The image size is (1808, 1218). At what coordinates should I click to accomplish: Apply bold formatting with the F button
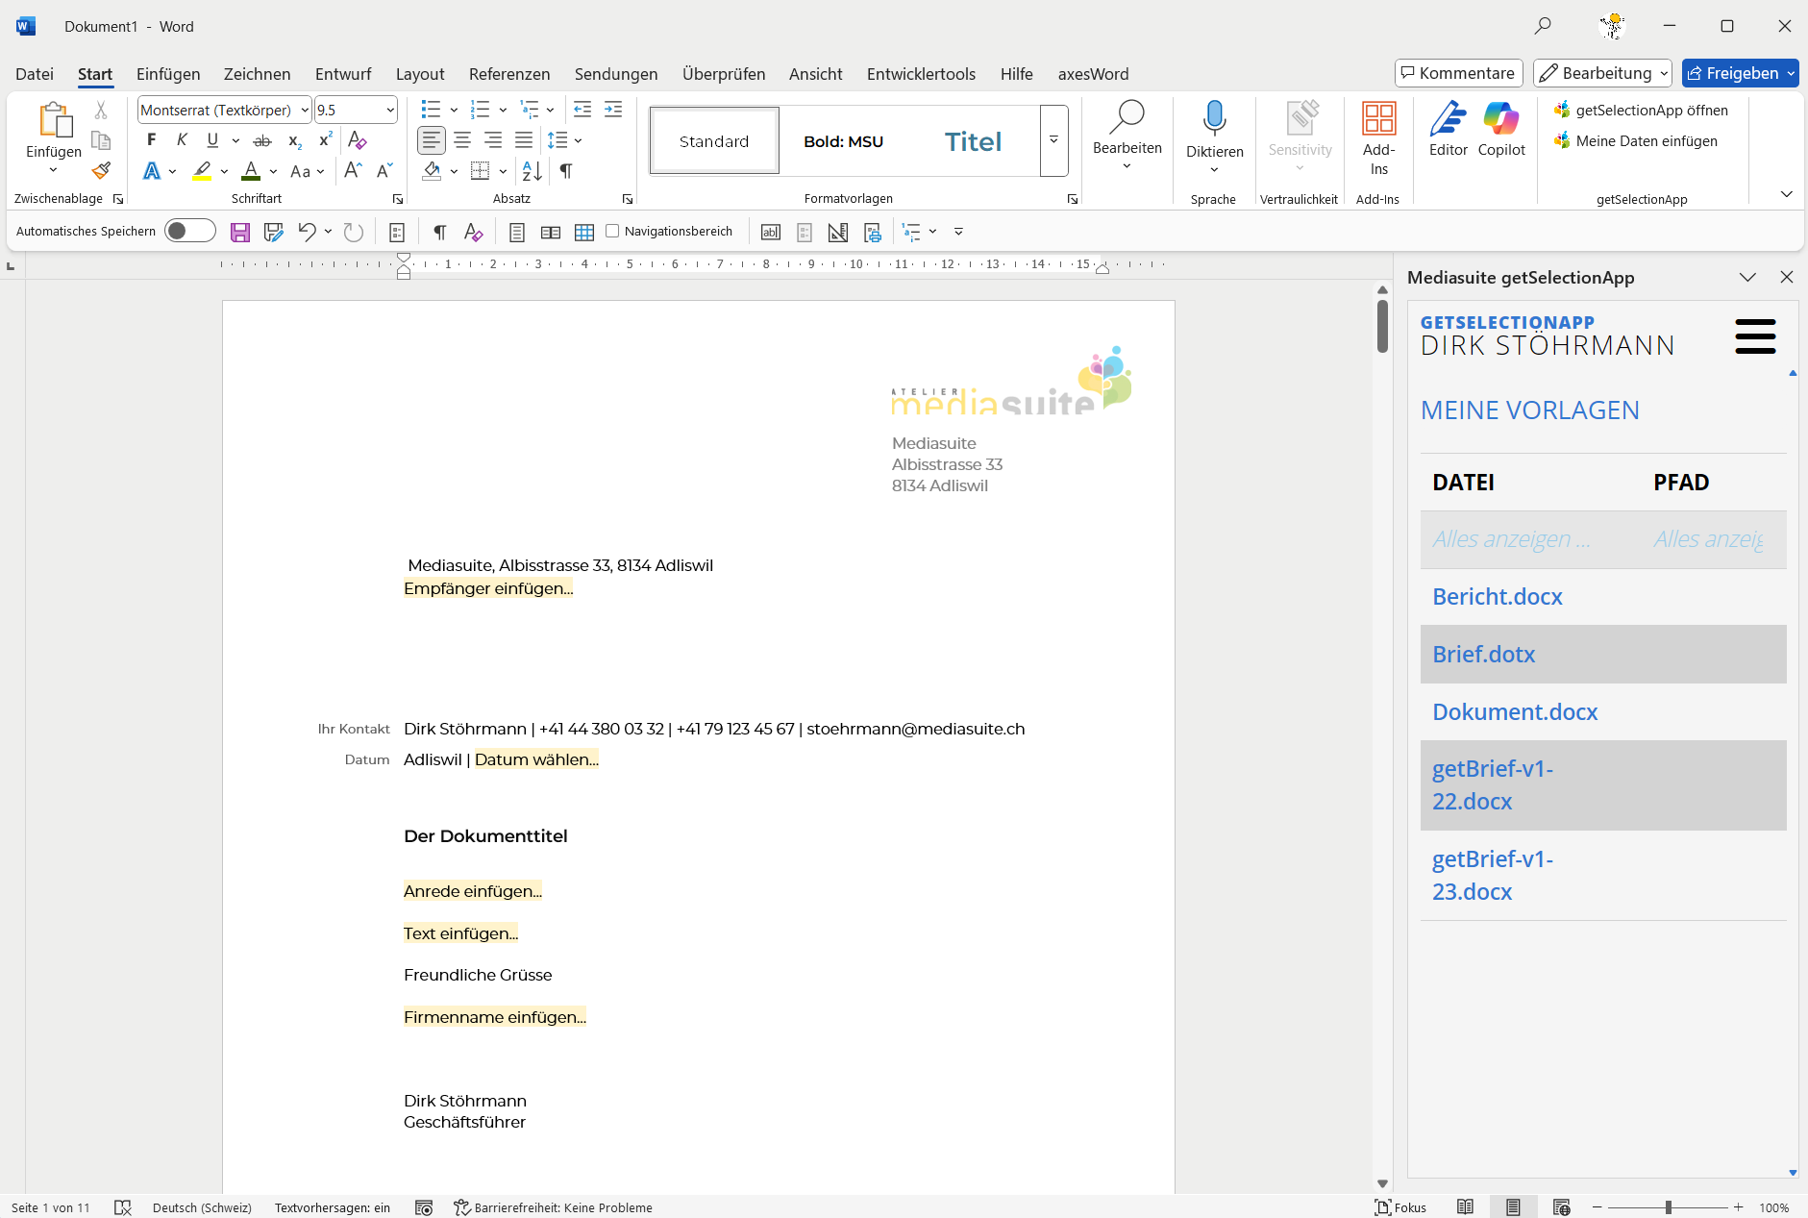151,140
